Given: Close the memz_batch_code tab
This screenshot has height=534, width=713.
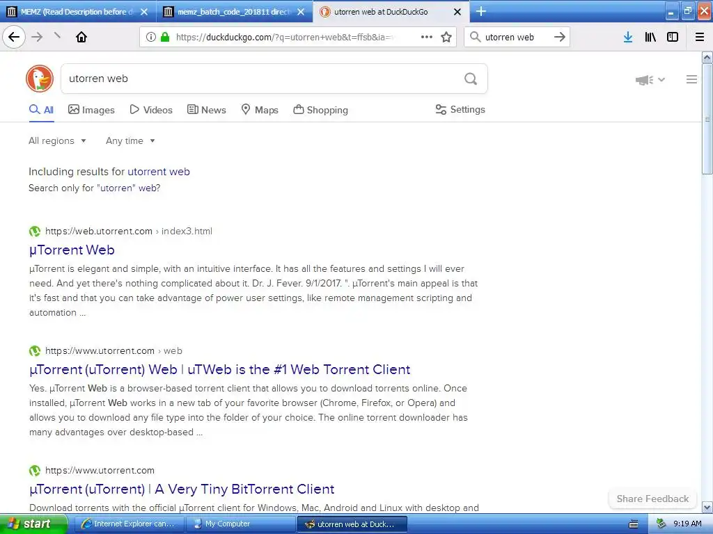Looking at the screenshot, I should pos(301,12).
